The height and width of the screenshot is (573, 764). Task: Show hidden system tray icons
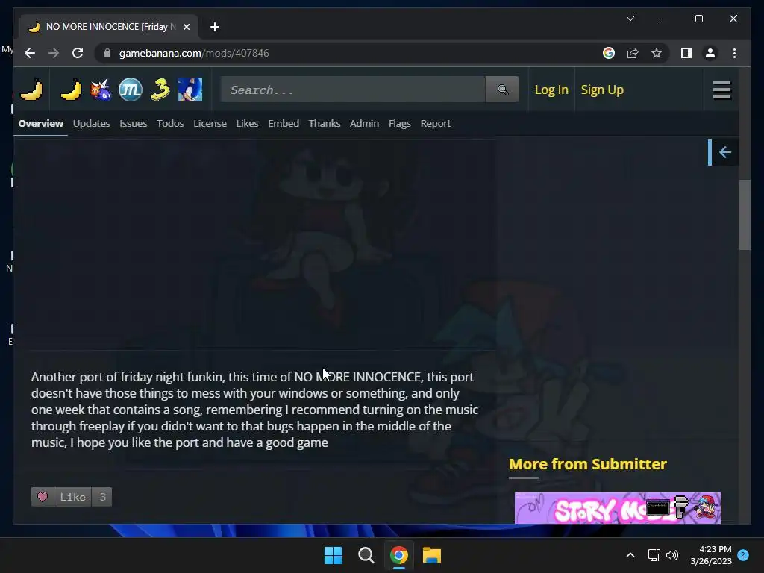(630, 555)
